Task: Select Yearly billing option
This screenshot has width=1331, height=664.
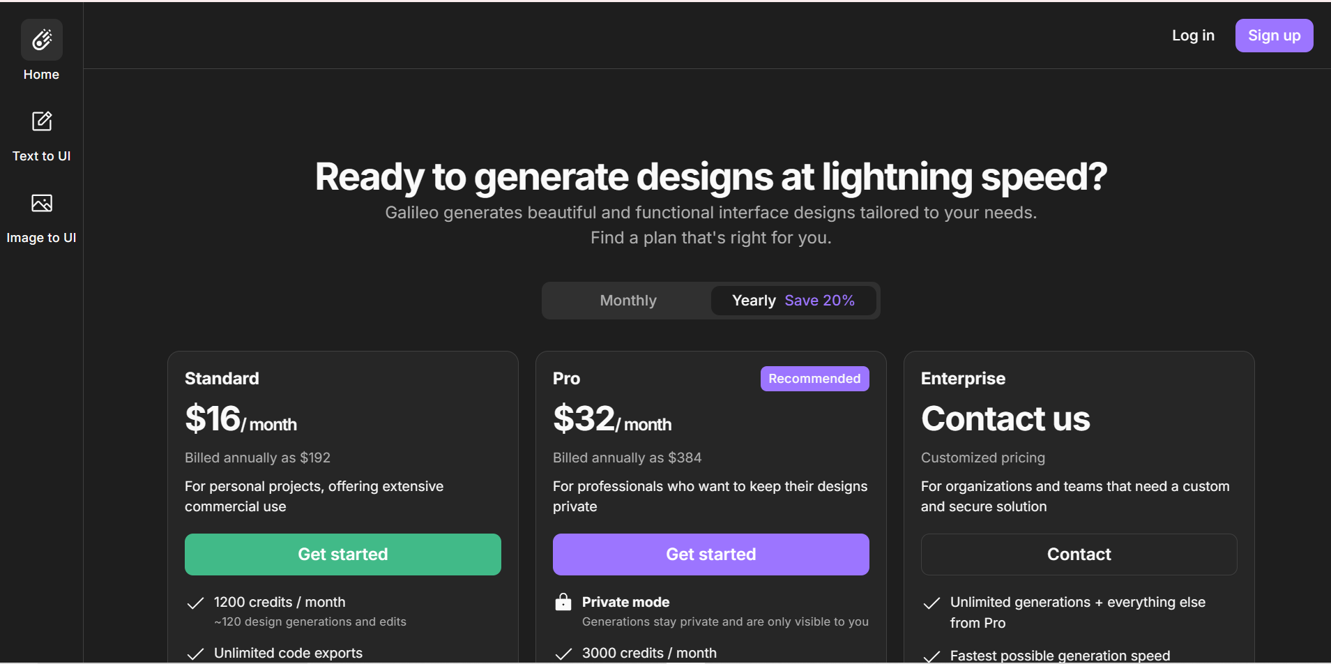Action: pos(754,301)
